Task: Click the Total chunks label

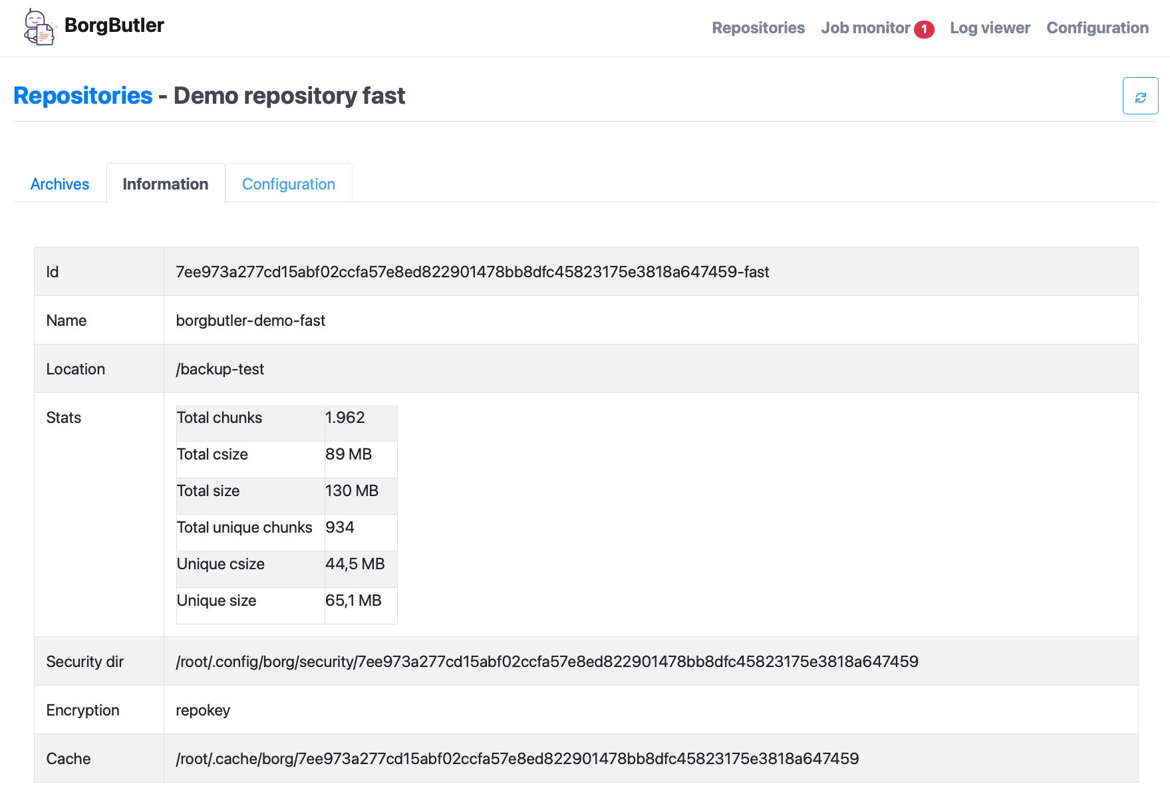Action: [219, 418]
